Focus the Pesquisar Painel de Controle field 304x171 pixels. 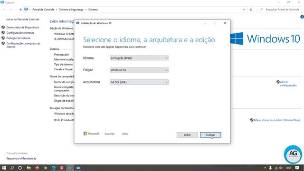point(280,9)
